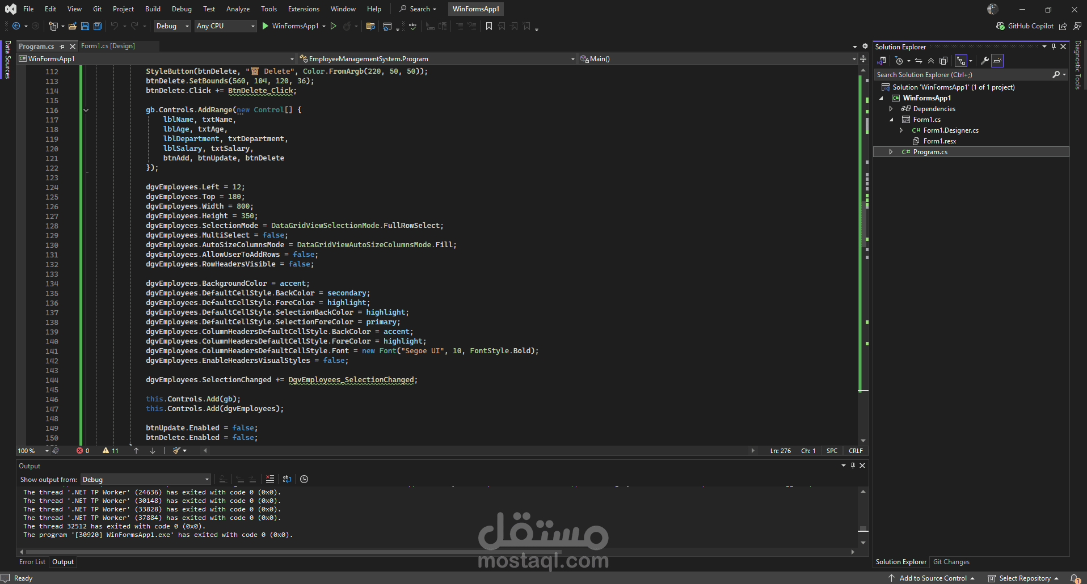The height and width of the screenshot is (584, 1087).
Task: Click the Open File folder toolbar icon
Action: coord(72,26)
